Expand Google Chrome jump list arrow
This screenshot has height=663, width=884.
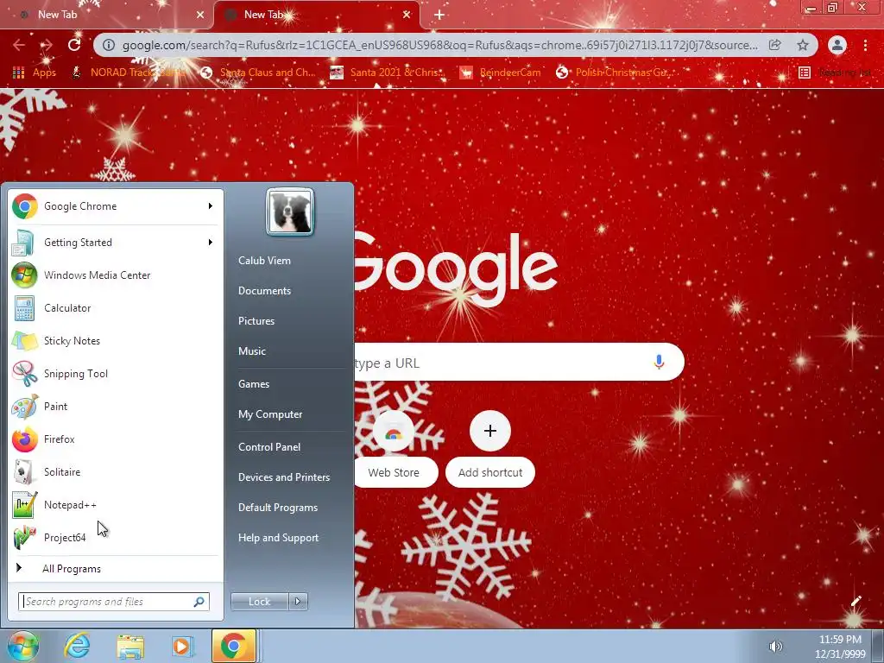(211, 206)
